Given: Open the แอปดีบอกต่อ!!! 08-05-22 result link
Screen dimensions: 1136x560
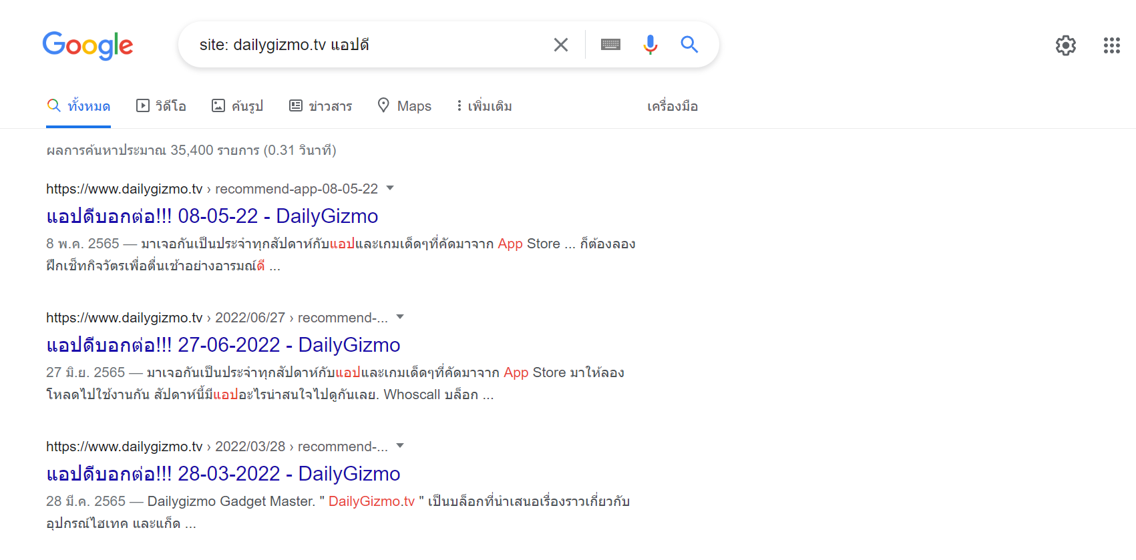Looking at the screenshot, I should [212, 216].
